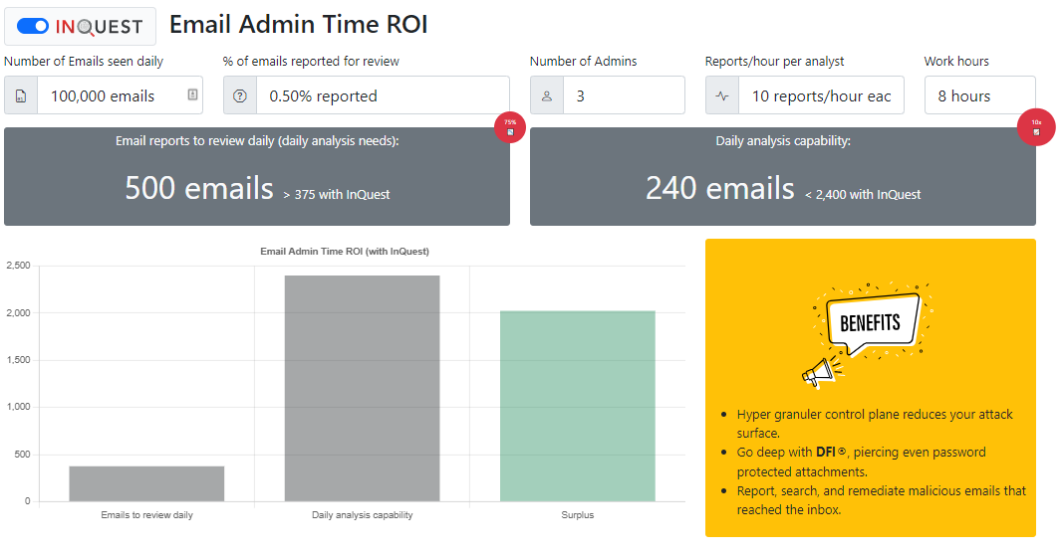Click the contact card icon inside emails field
The image size is (1064, 556).
pos(192,94)
